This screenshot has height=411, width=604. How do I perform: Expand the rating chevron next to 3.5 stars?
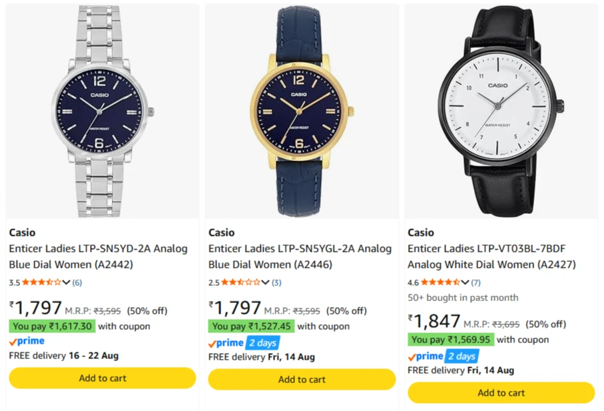coord(66,282)
